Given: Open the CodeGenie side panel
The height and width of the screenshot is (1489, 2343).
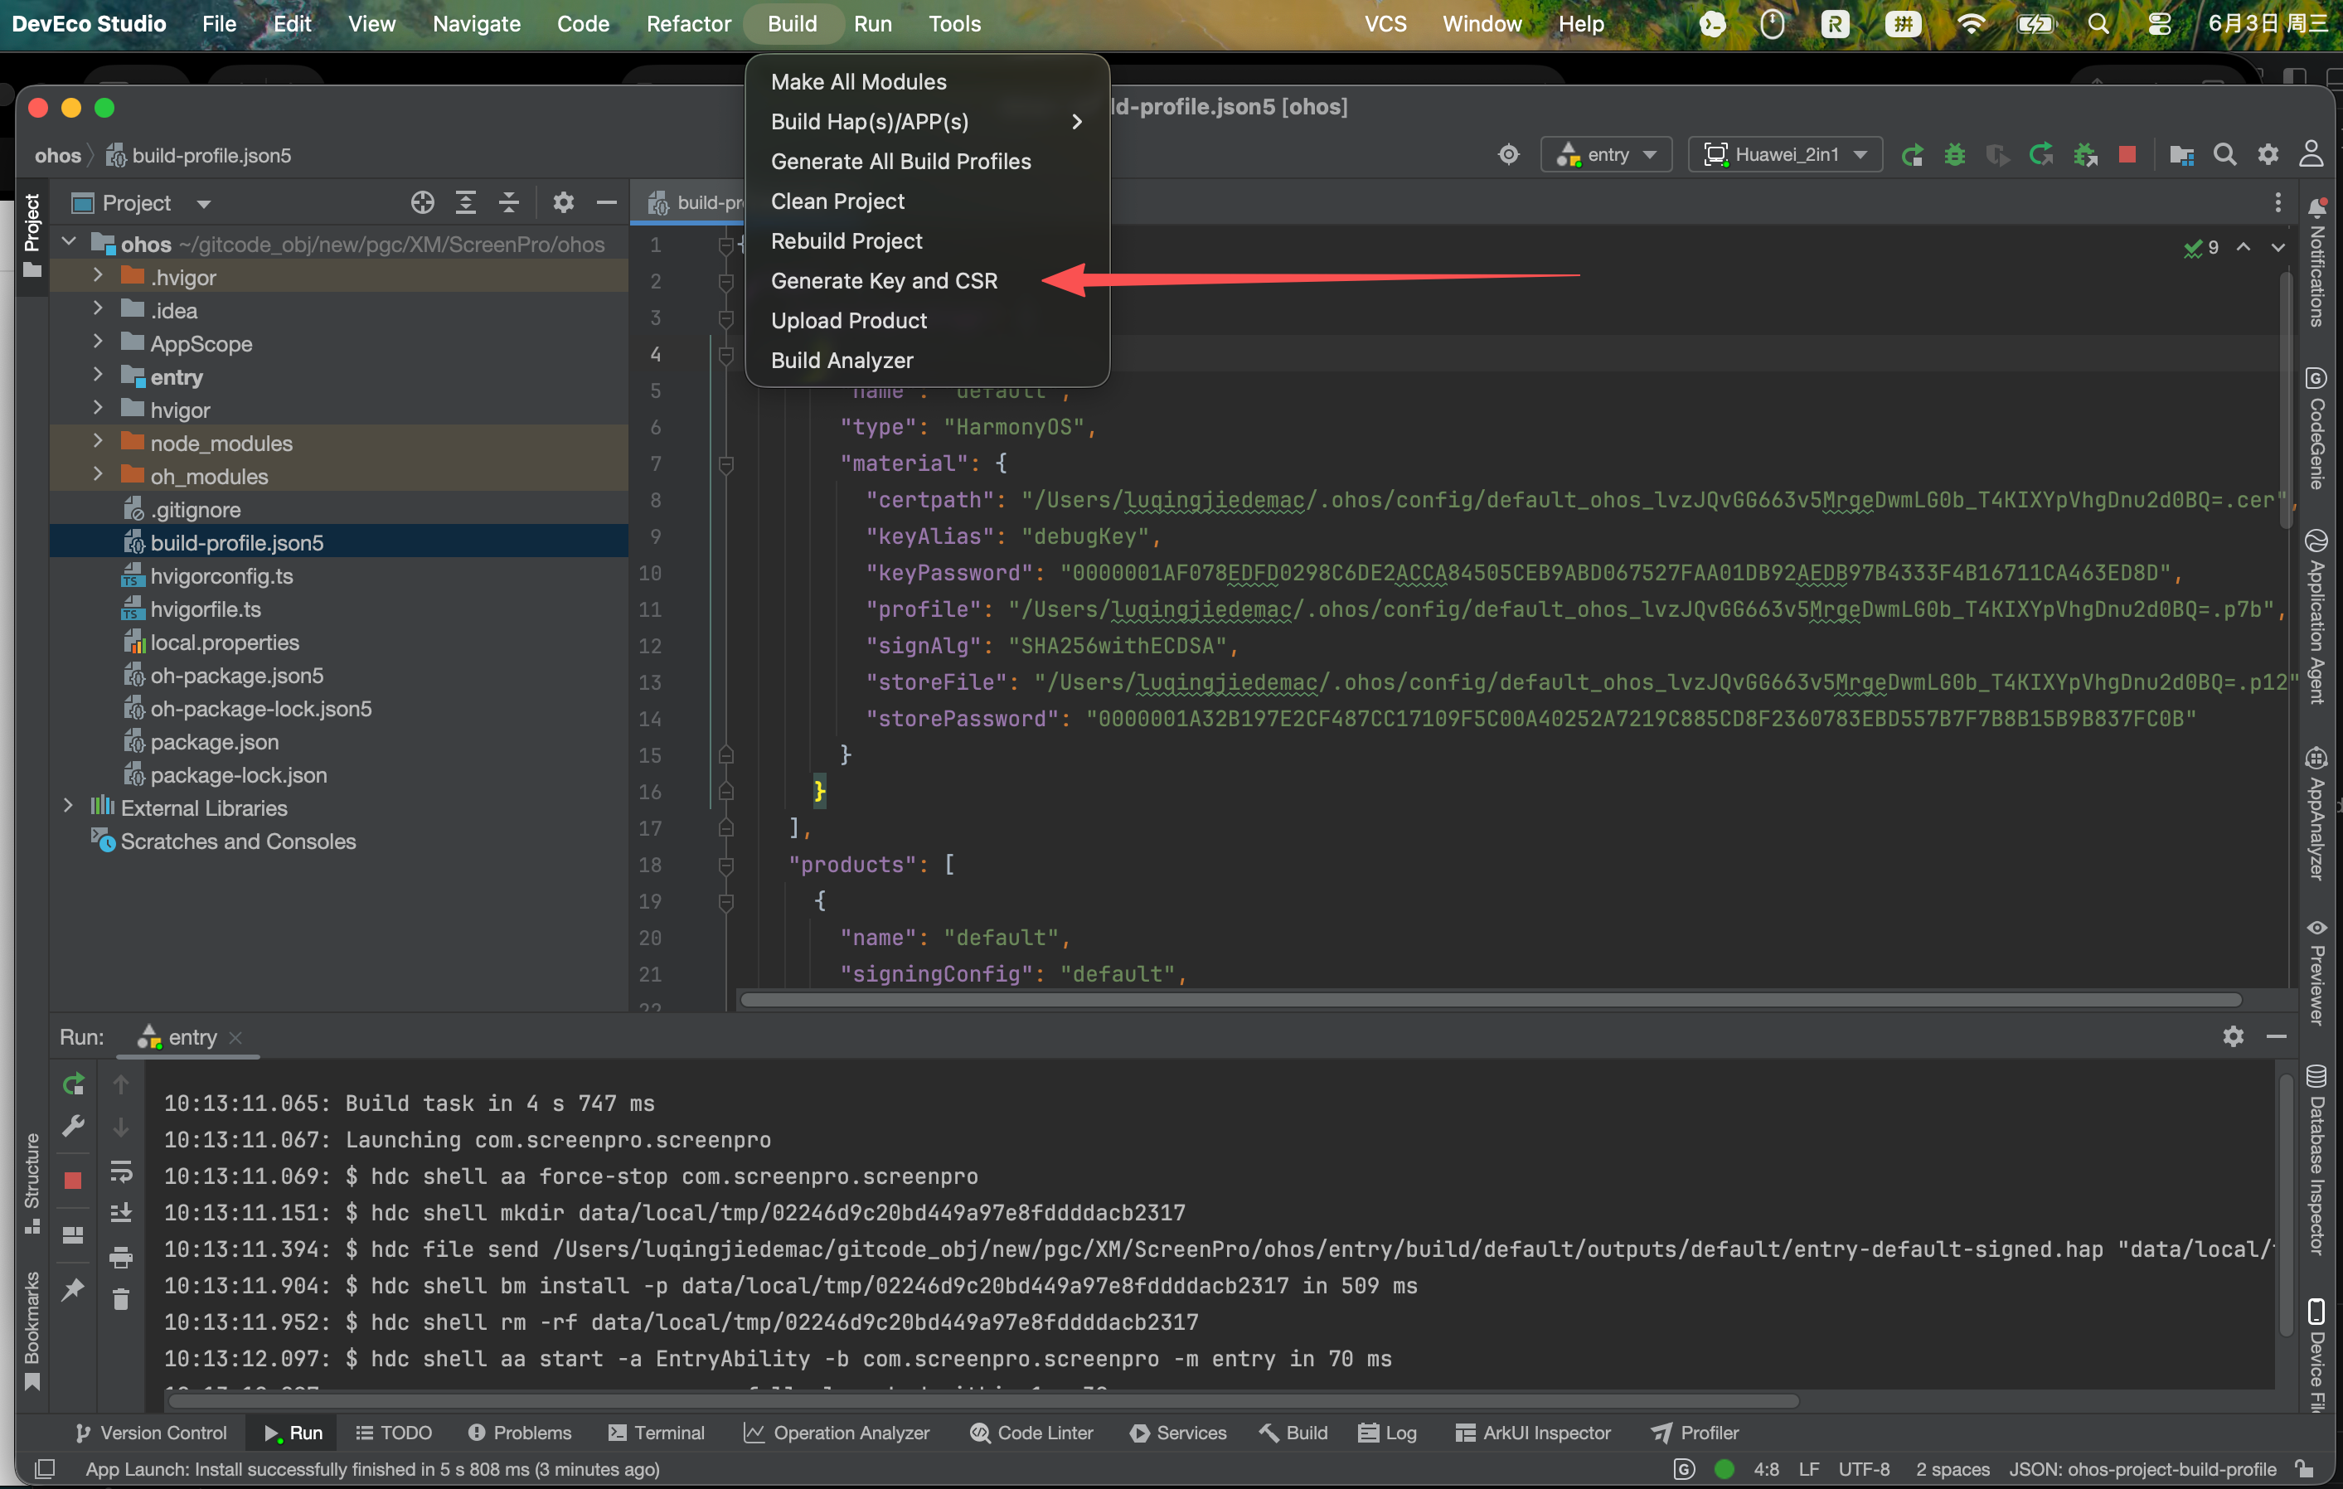Looking at the screenshot, I should pyautogui.click(x=2316, y=428).
